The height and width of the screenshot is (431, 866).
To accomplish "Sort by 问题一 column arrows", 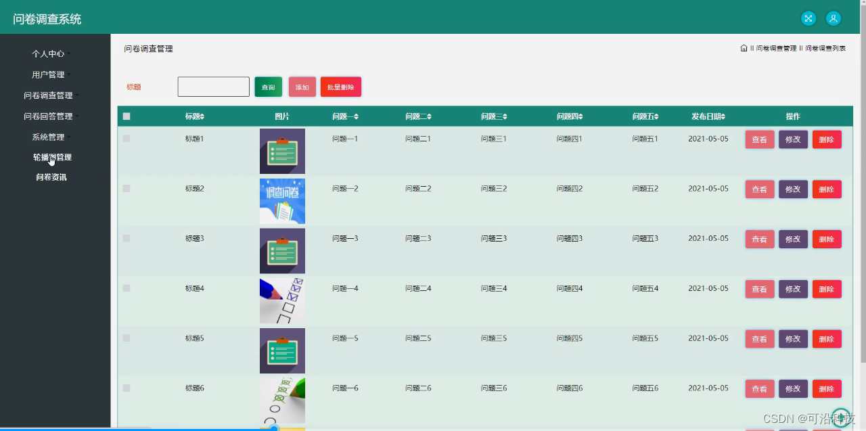I will point(356,116).
